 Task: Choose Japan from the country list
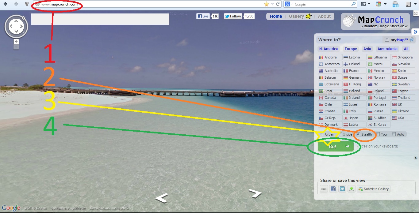click(x=354, y=118)
